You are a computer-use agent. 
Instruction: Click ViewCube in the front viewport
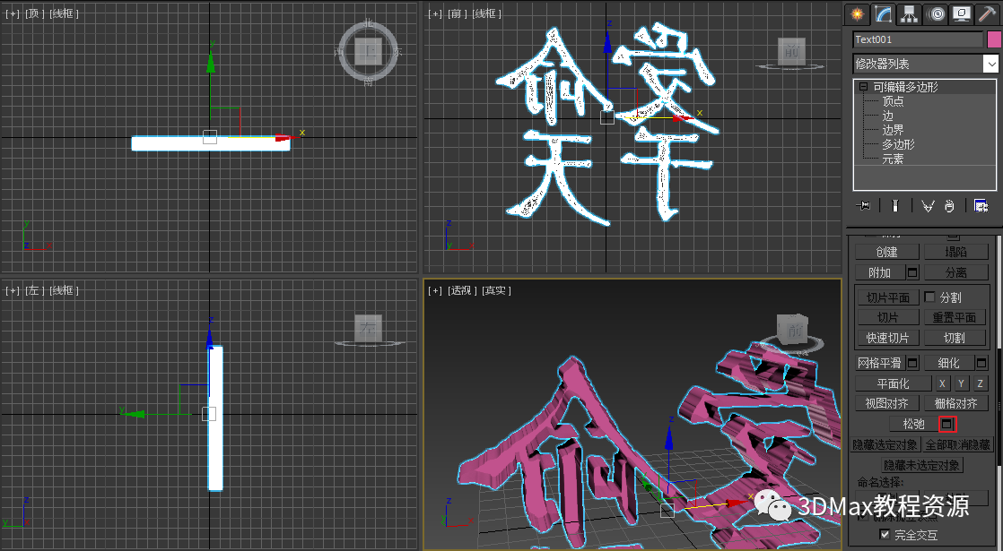(791, 52)
